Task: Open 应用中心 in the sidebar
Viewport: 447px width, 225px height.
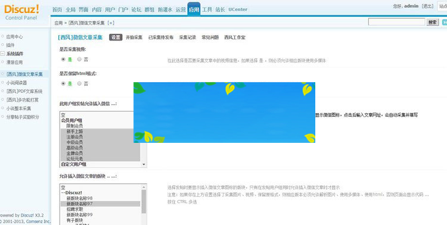Action: click(14, 37)
